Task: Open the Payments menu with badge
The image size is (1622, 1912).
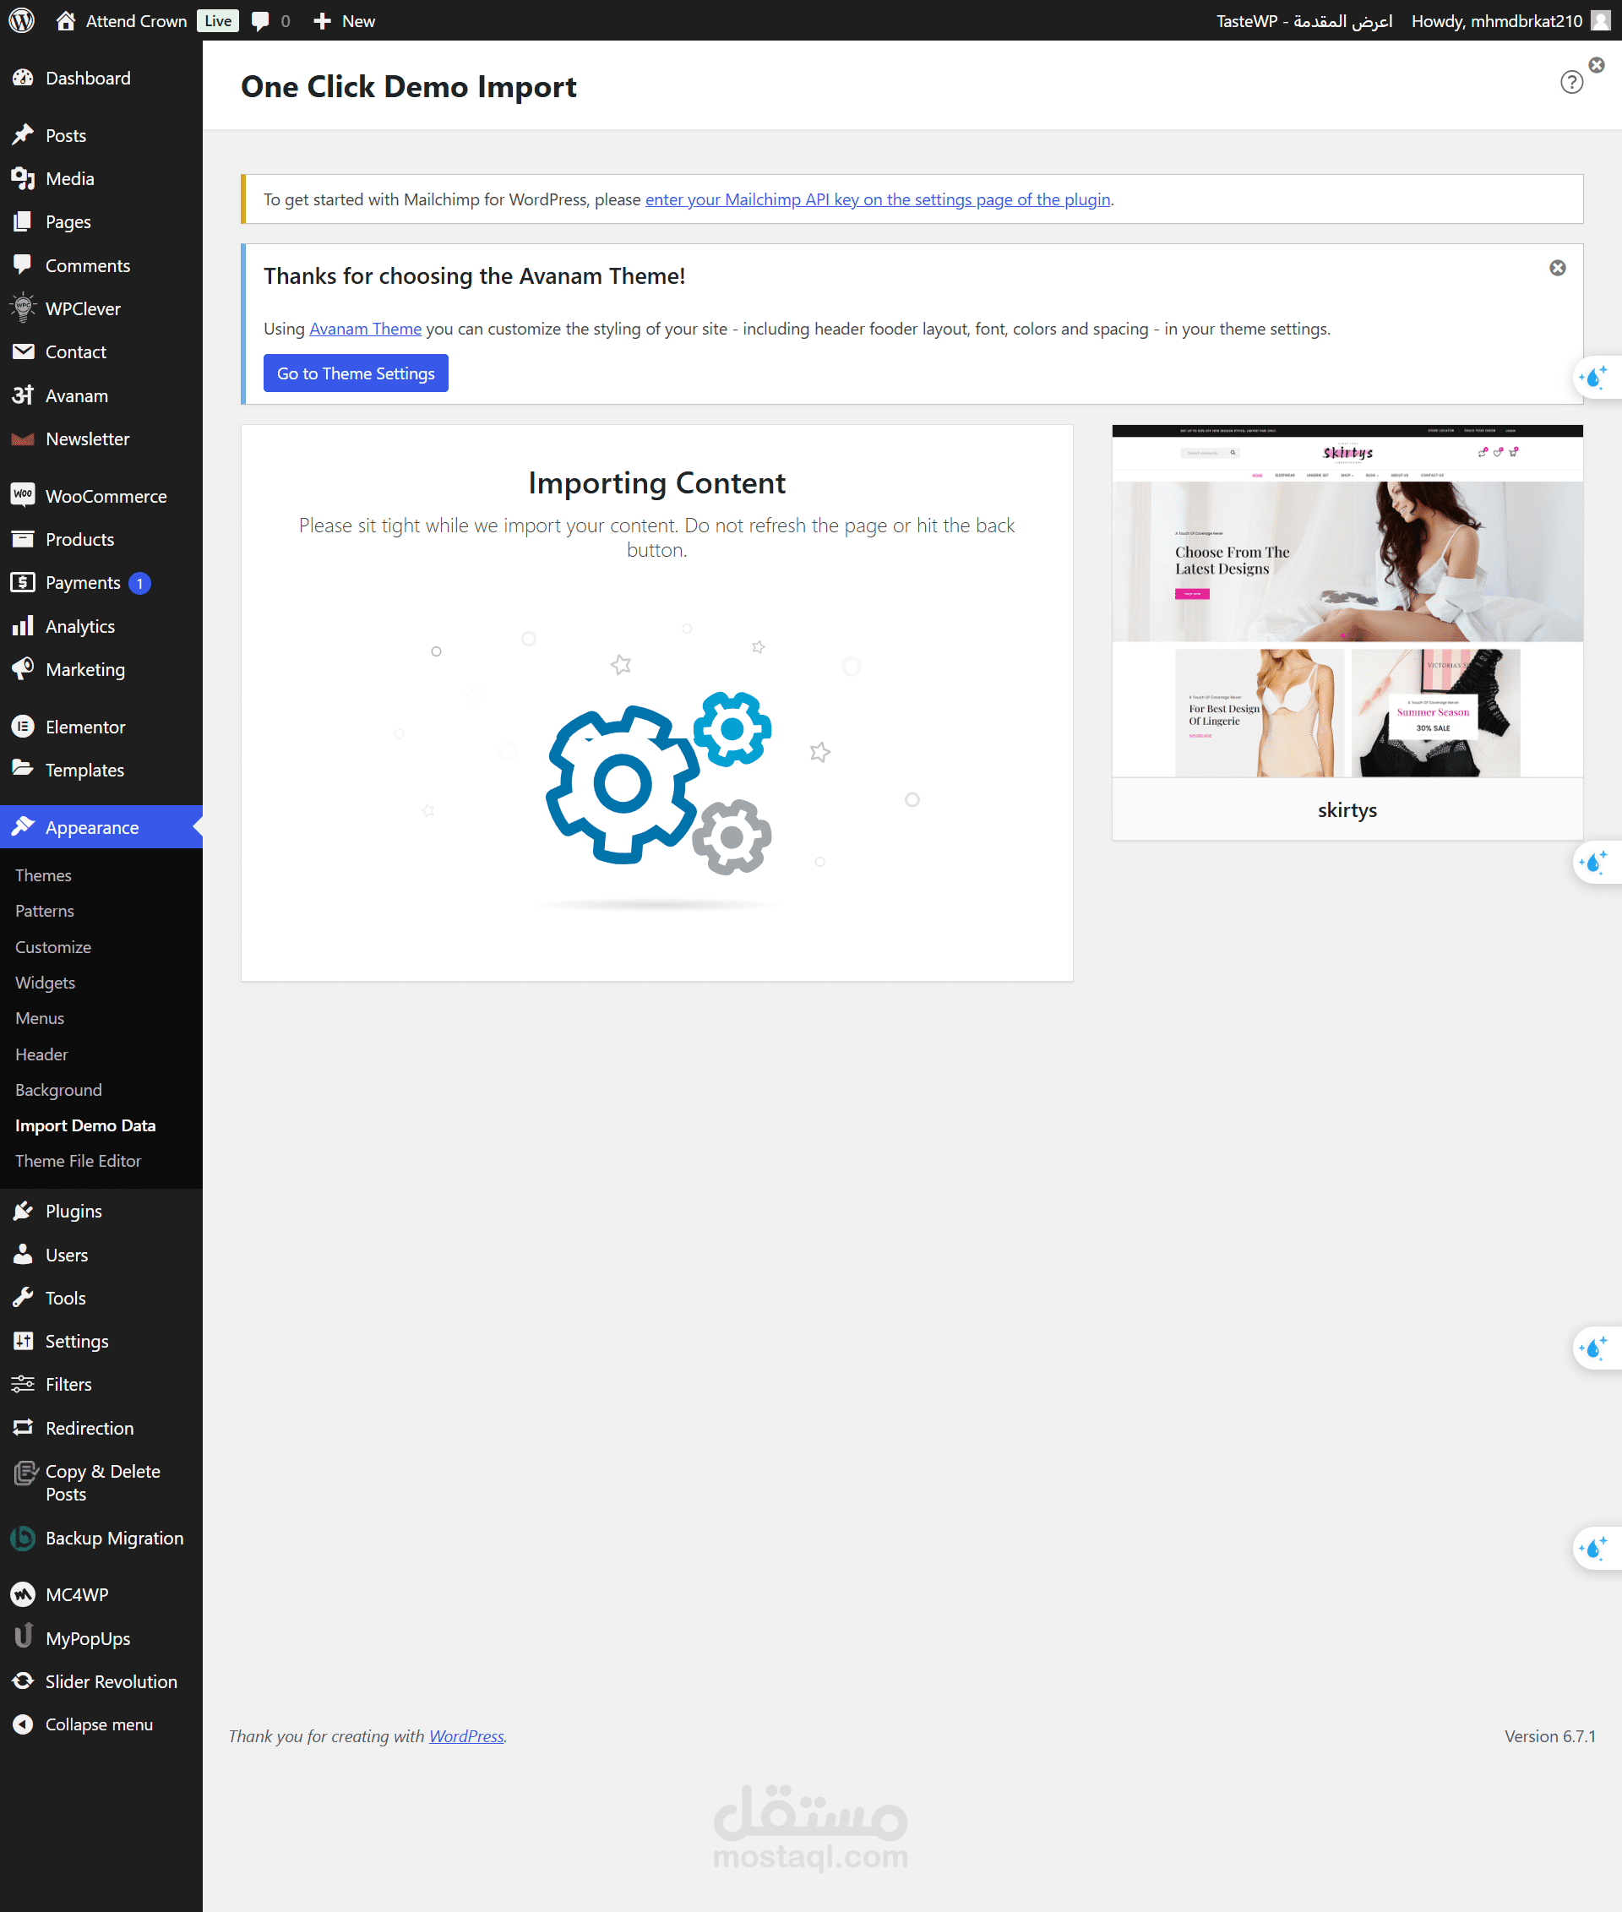Action: click(83, 582)
